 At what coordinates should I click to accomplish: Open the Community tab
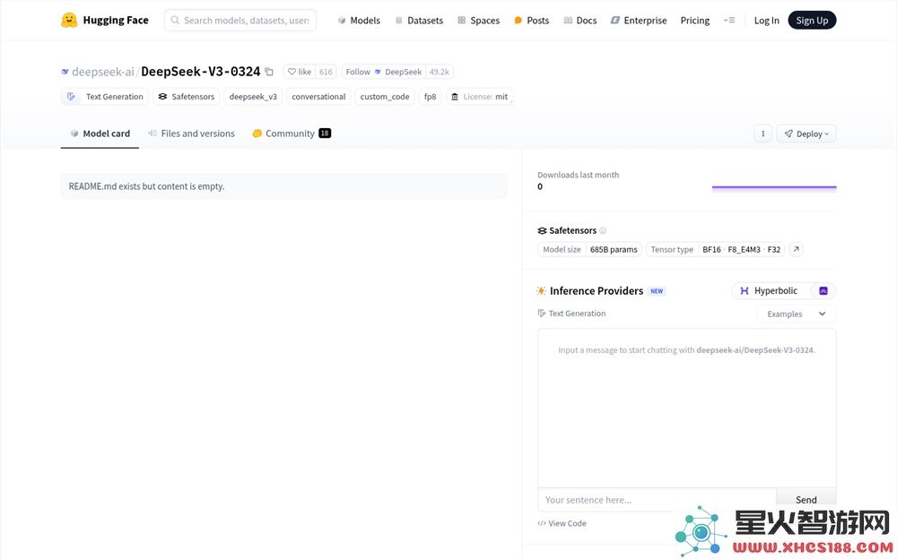click(x=292, y=133)
